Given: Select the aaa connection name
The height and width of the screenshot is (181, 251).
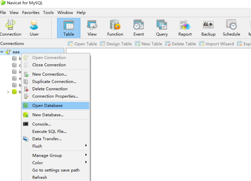Looking at the screenshot, I should (16, 52).
